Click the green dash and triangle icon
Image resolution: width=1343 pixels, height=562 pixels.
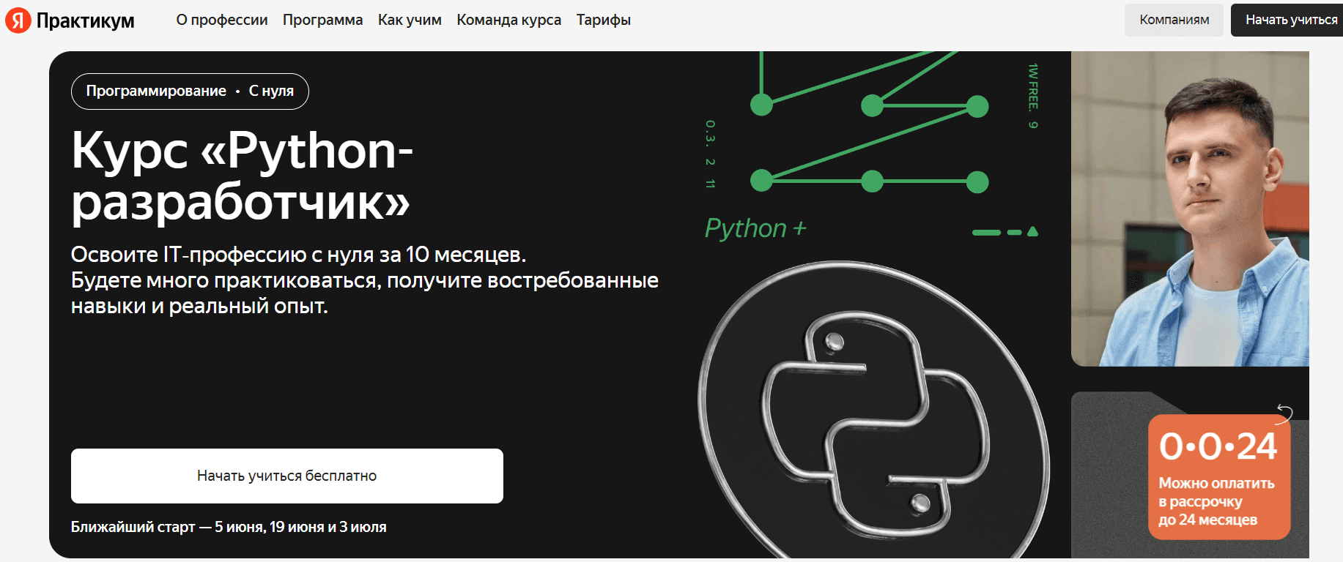(x=1005, y=232)
